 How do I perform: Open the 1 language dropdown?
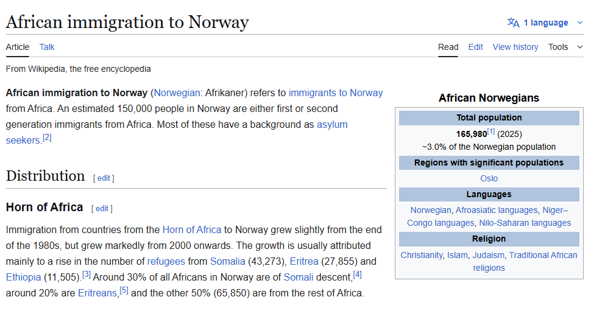(546, 23)
